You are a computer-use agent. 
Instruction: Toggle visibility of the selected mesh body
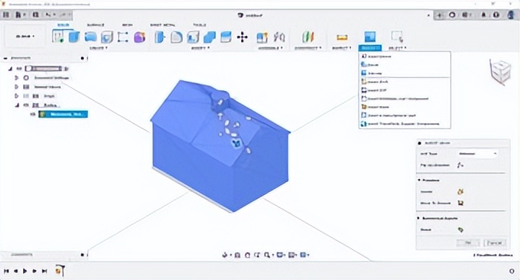click(x=32, y=114)
